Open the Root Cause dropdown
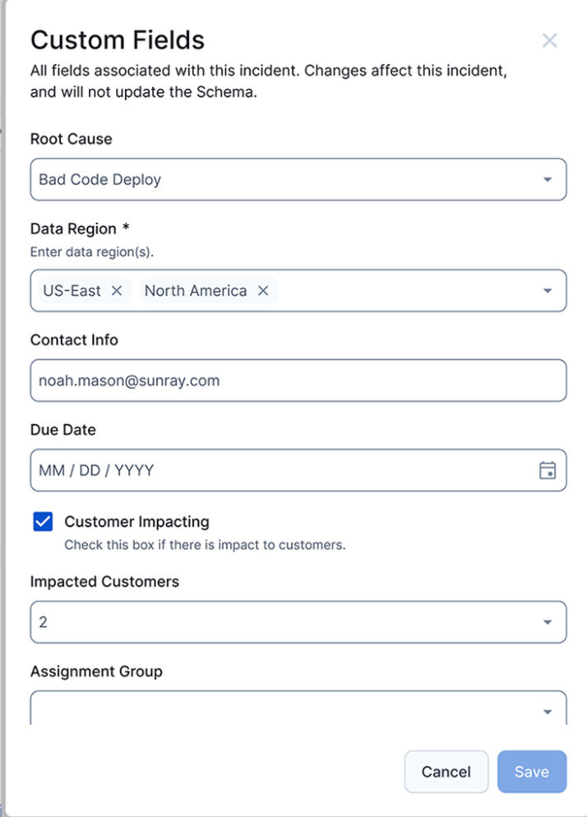Image resolution: width=587 pixels, height=817 pixels. tap(296, 179)
